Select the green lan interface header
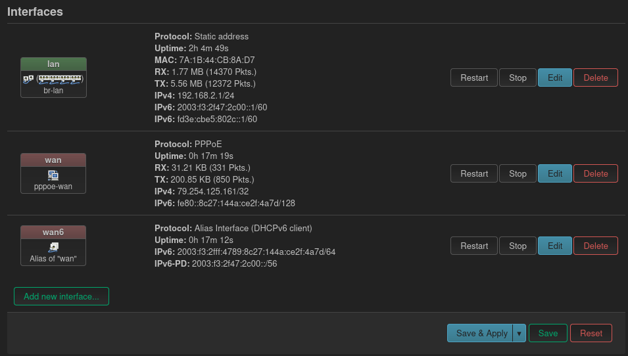Viewport: 628px width, 356px height. [x=53, y=64]
